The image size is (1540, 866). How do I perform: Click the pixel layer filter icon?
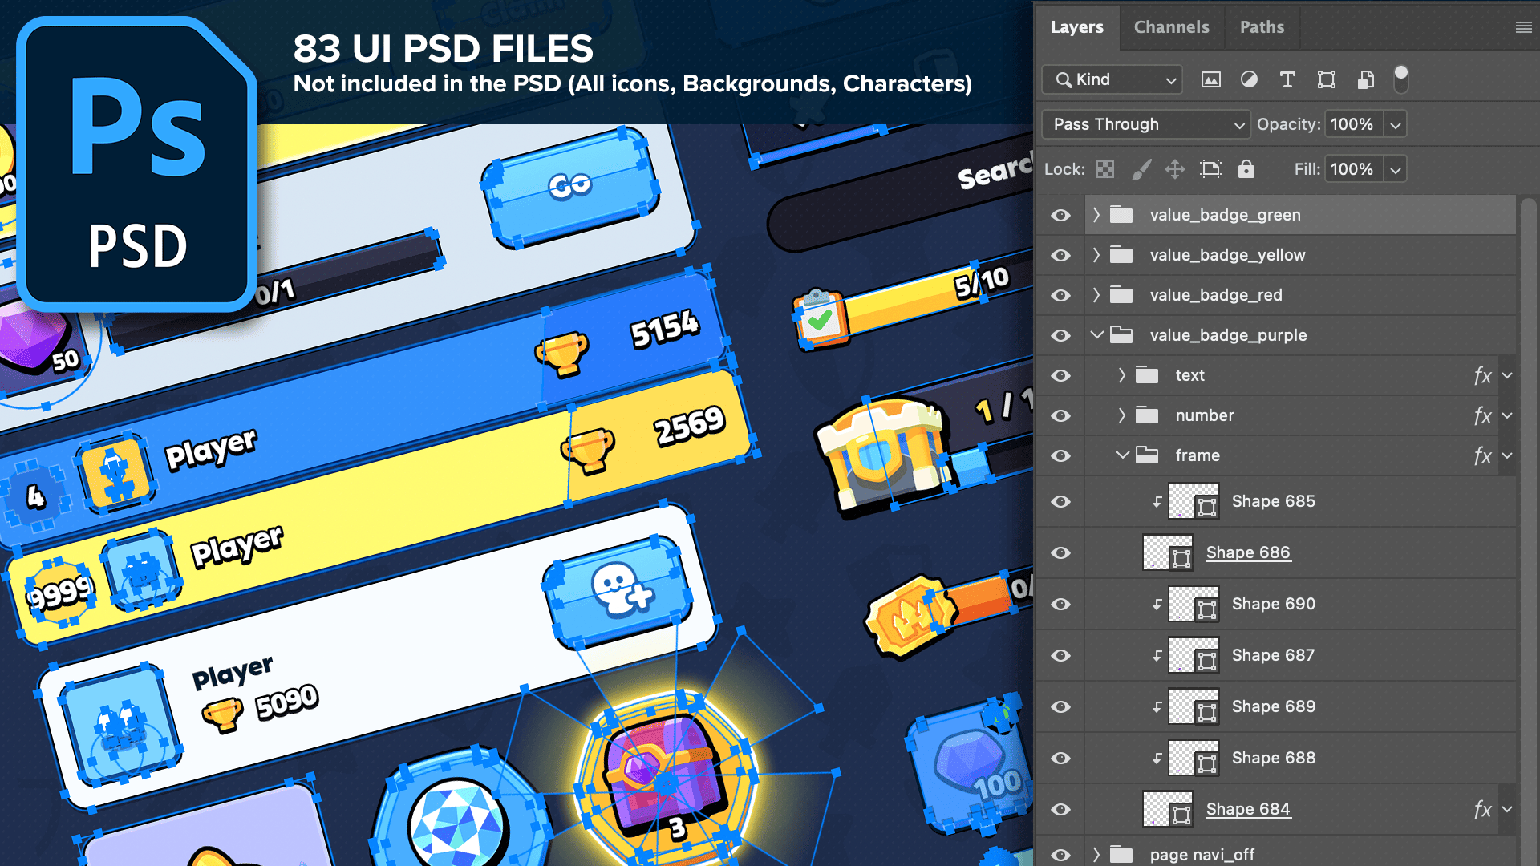pyautogui.click(x=1210, y=79)
